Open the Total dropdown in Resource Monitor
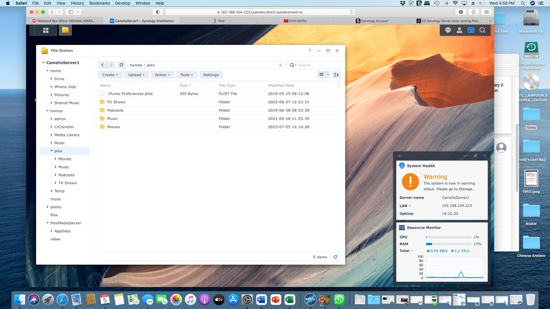The width and height of the screenshot is (550, 309). (x=406, y=251)
